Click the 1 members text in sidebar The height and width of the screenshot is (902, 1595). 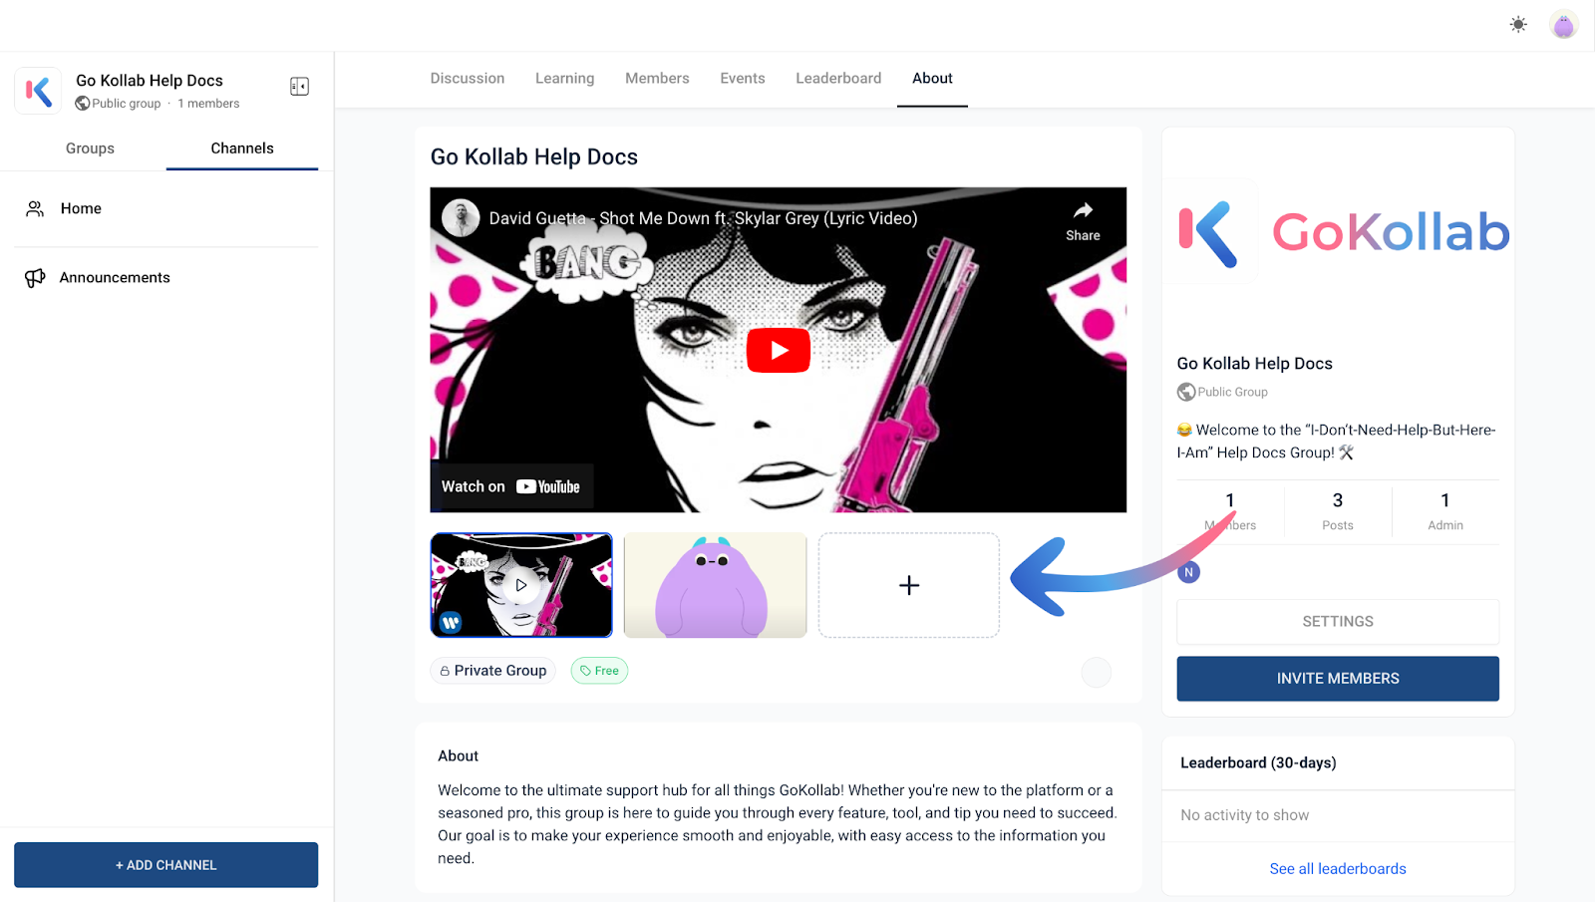208,104
